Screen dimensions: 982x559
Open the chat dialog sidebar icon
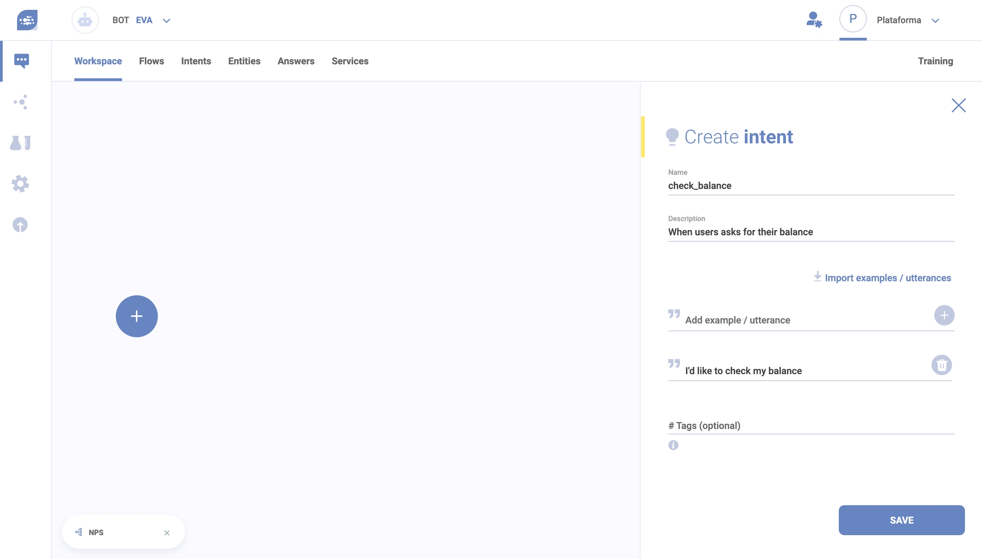tap(21, 61)
